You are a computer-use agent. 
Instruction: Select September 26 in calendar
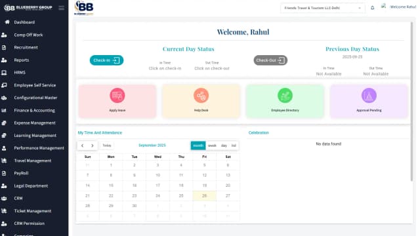tap(204, 196)
